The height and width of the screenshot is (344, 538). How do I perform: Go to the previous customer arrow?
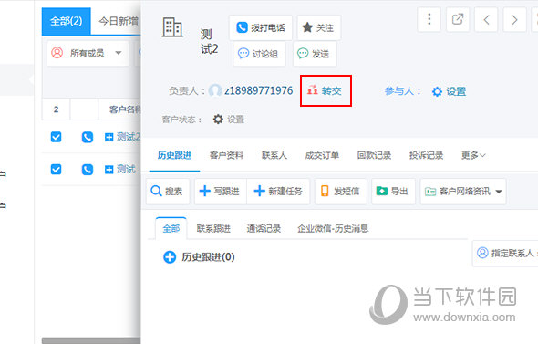486,19
